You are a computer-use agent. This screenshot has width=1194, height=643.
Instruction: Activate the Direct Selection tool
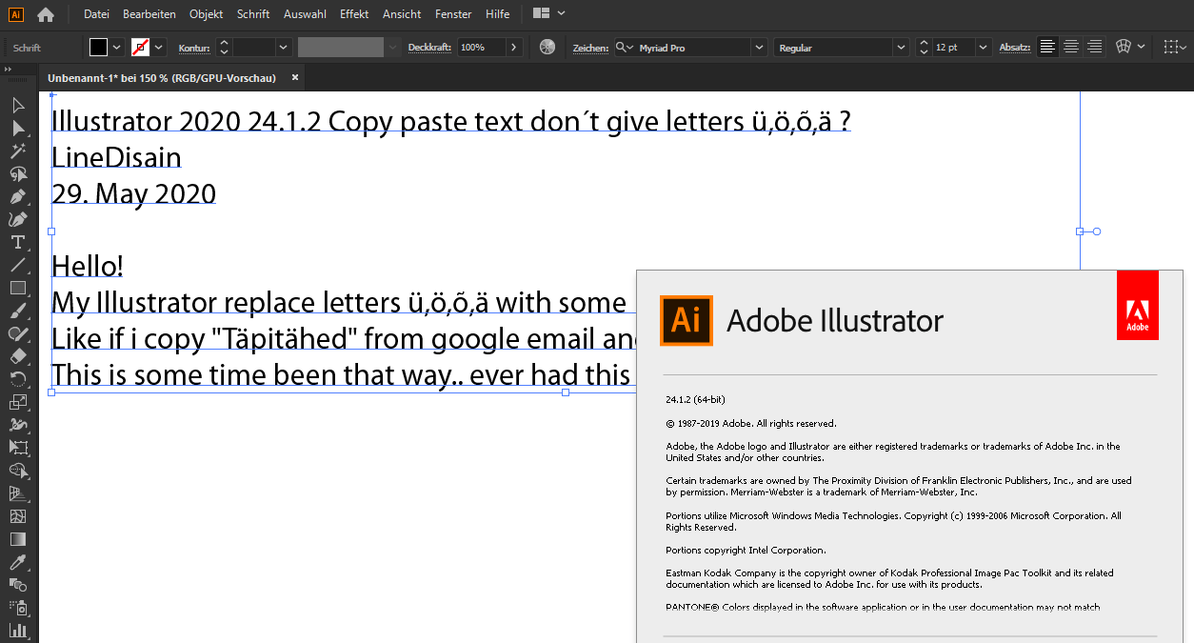(x=17, y=128)
